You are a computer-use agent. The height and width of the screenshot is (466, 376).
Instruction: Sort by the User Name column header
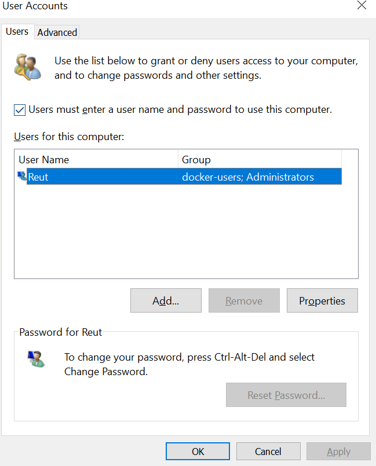click(x=96, y=159)
